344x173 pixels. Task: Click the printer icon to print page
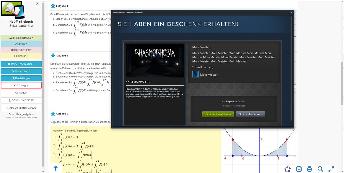click(x=310, y=169)
